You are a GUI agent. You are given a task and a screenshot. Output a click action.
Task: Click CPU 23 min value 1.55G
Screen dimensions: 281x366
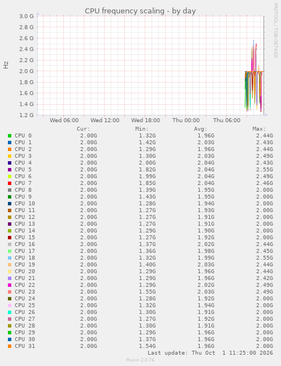point(147,292)
